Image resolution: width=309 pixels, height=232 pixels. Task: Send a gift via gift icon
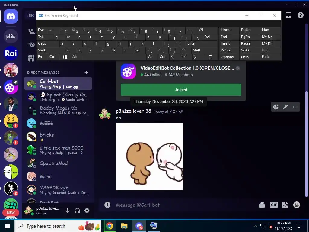pos(262,205)
